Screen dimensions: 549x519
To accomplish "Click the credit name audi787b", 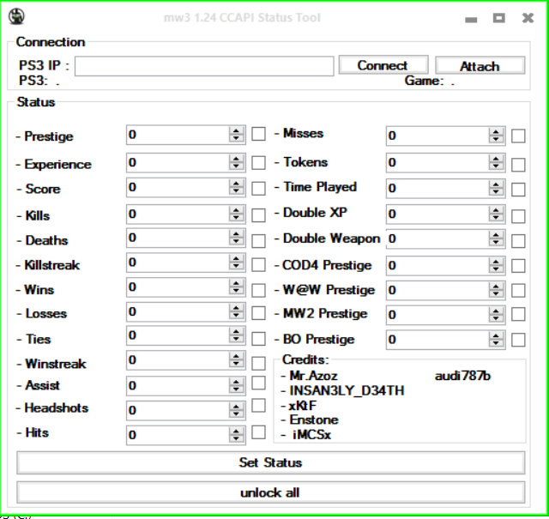I will [462, 376].
